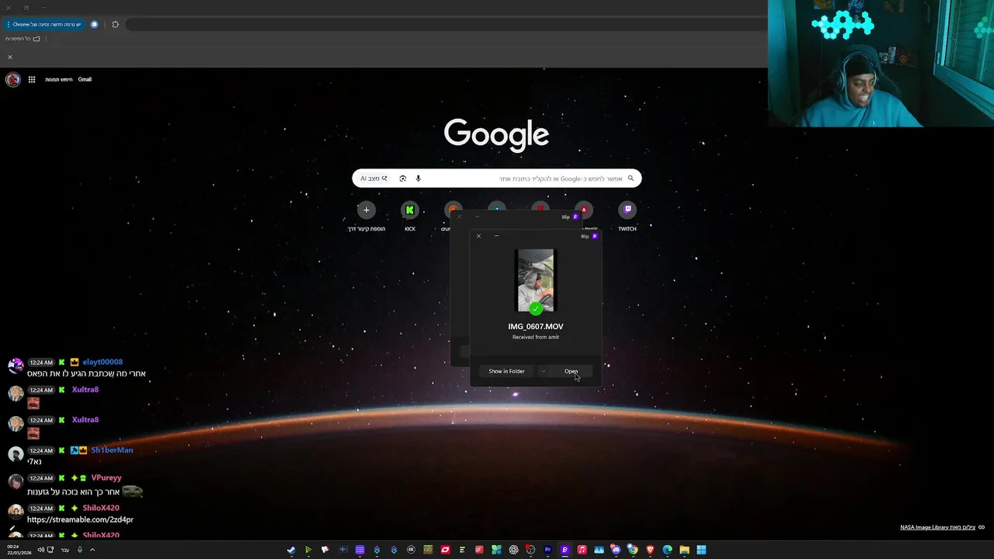994x559 pixels.
Task: Open Chrome extensions puzzle icon
Action: (x=115, y=24)
